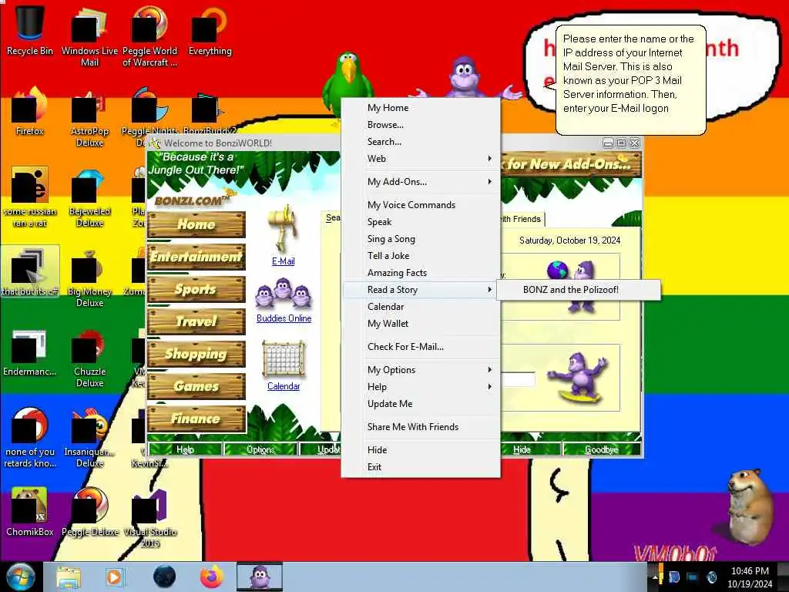Click the Finance wooden sign button
The image size is (789, 592).
click(196, 419)
